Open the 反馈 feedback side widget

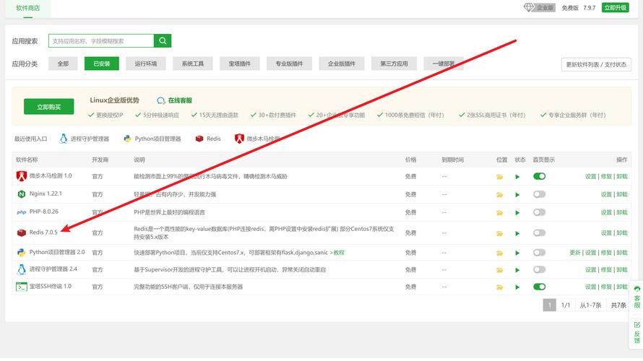point(636,332)
